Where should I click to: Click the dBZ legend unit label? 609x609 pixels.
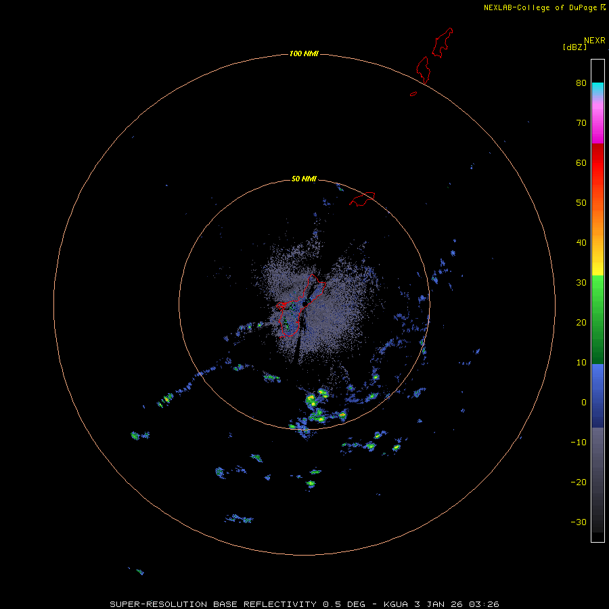pos(574,47)
